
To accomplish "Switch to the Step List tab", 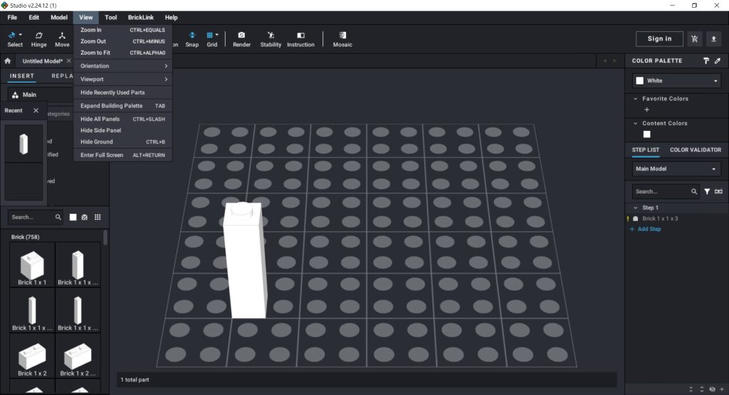I will 645,150.
